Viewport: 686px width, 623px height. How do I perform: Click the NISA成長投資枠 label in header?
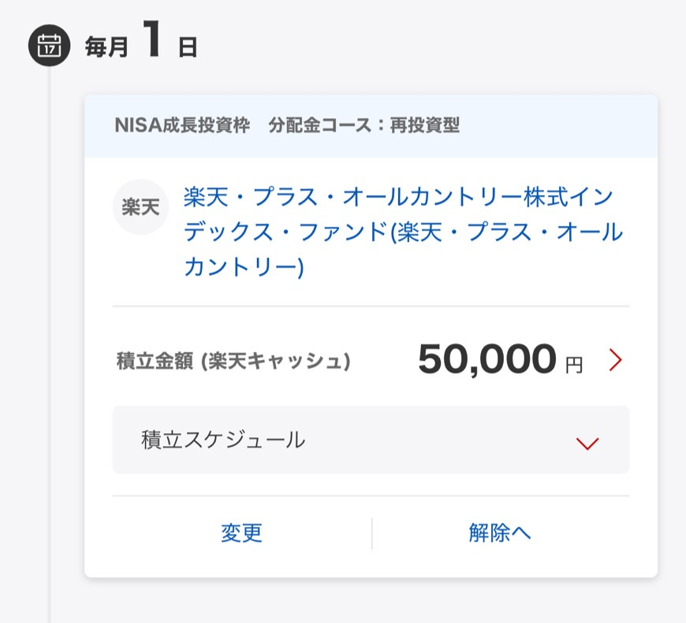tap(182, 125)
